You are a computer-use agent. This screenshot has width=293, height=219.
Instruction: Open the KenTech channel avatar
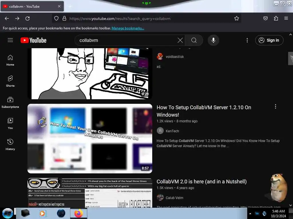[x=160, y=131]
